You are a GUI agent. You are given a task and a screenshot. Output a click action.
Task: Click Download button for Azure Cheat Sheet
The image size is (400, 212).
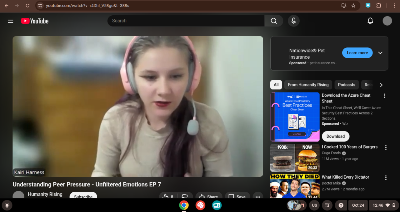335,136
